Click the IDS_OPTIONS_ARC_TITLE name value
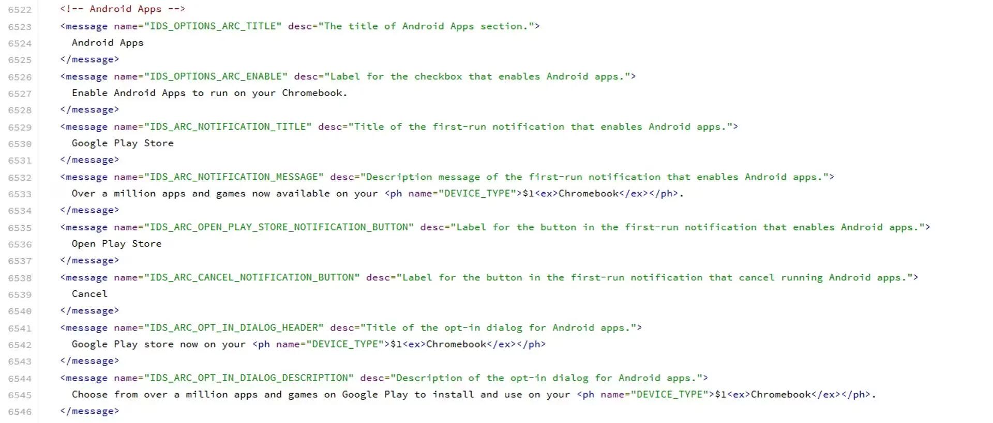The width and height of the screenshot is (993, 423). tap(213, 26)
